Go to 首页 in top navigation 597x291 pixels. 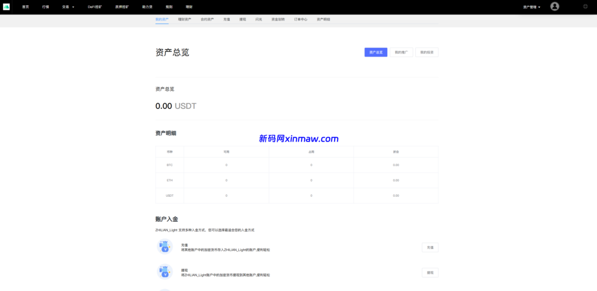(26, 7)
